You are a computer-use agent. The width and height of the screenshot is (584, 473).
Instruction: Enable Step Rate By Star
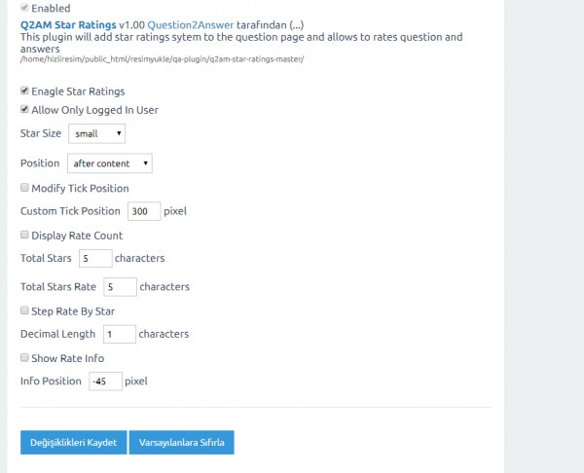pyautogui.click(x=24, y=311)
